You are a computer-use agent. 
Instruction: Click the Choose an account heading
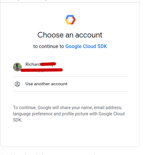(x=70, y=35)
